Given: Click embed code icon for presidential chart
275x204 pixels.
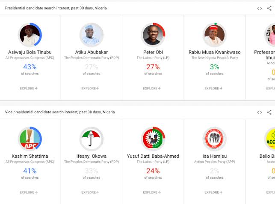Looking at the screenshot, I should pyautogui.click(x=260, y=8).
